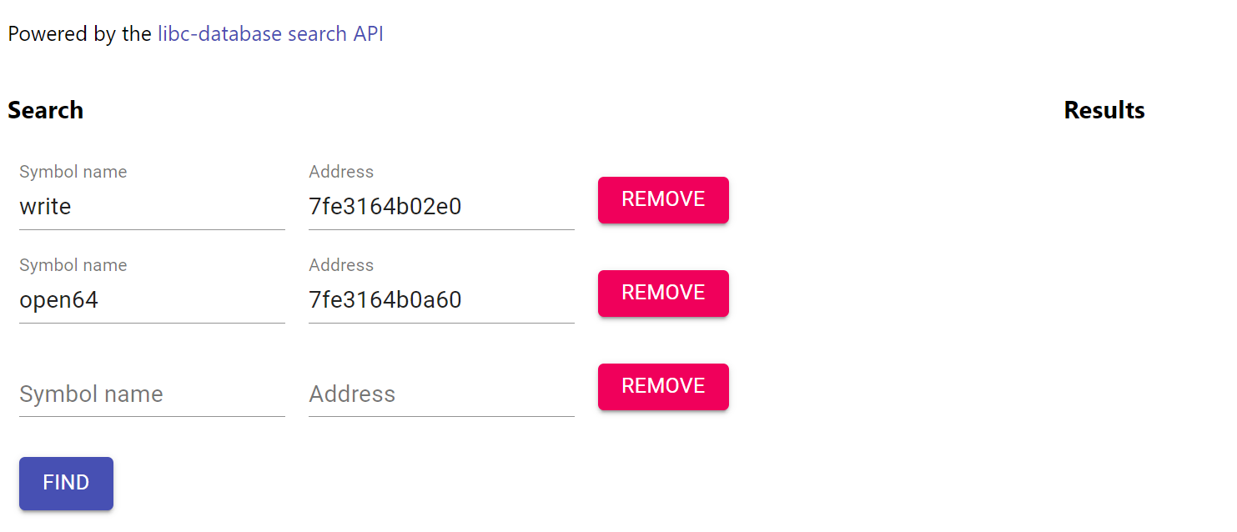Screen dimensions: 1237x532
Task: Remove the "open64" symbol row
Action: 663,294
